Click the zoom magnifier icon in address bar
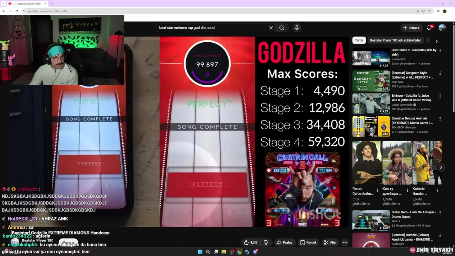455x256 pixels. pos(418,11)
